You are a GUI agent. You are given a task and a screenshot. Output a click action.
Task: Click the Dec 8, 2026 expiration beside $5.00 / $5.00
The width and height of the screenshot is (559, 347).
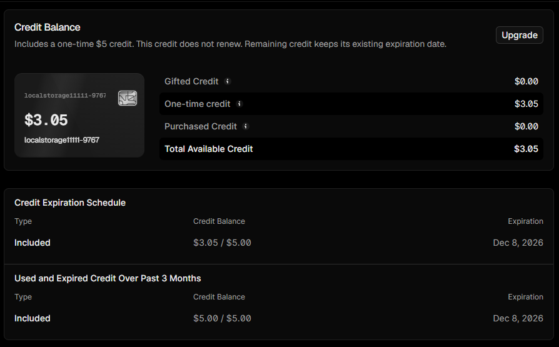pyautogui.click(x=518, y=318)
